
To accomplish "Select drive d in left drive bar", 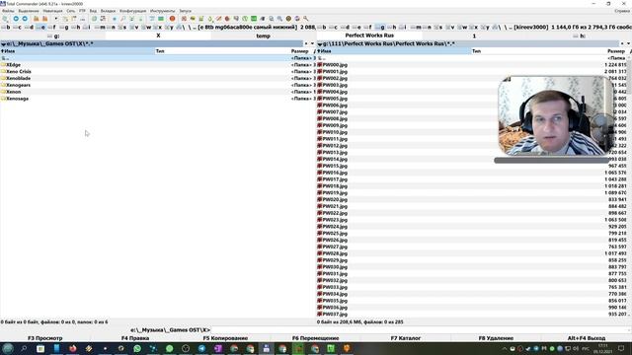I will pos(29,27).
